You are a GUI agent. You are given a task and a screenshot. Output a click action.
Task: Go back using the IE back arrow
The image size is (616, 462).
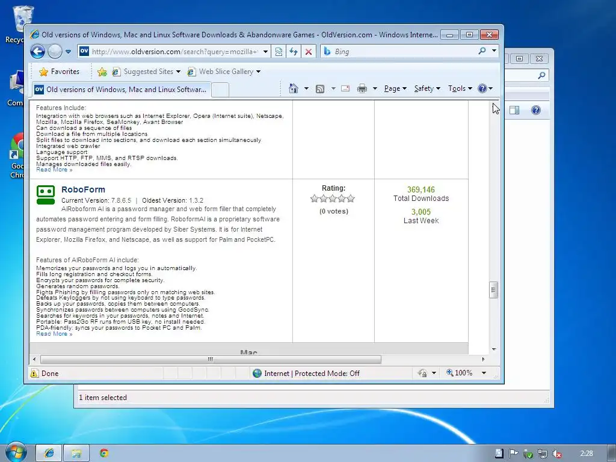click(38, 52)
